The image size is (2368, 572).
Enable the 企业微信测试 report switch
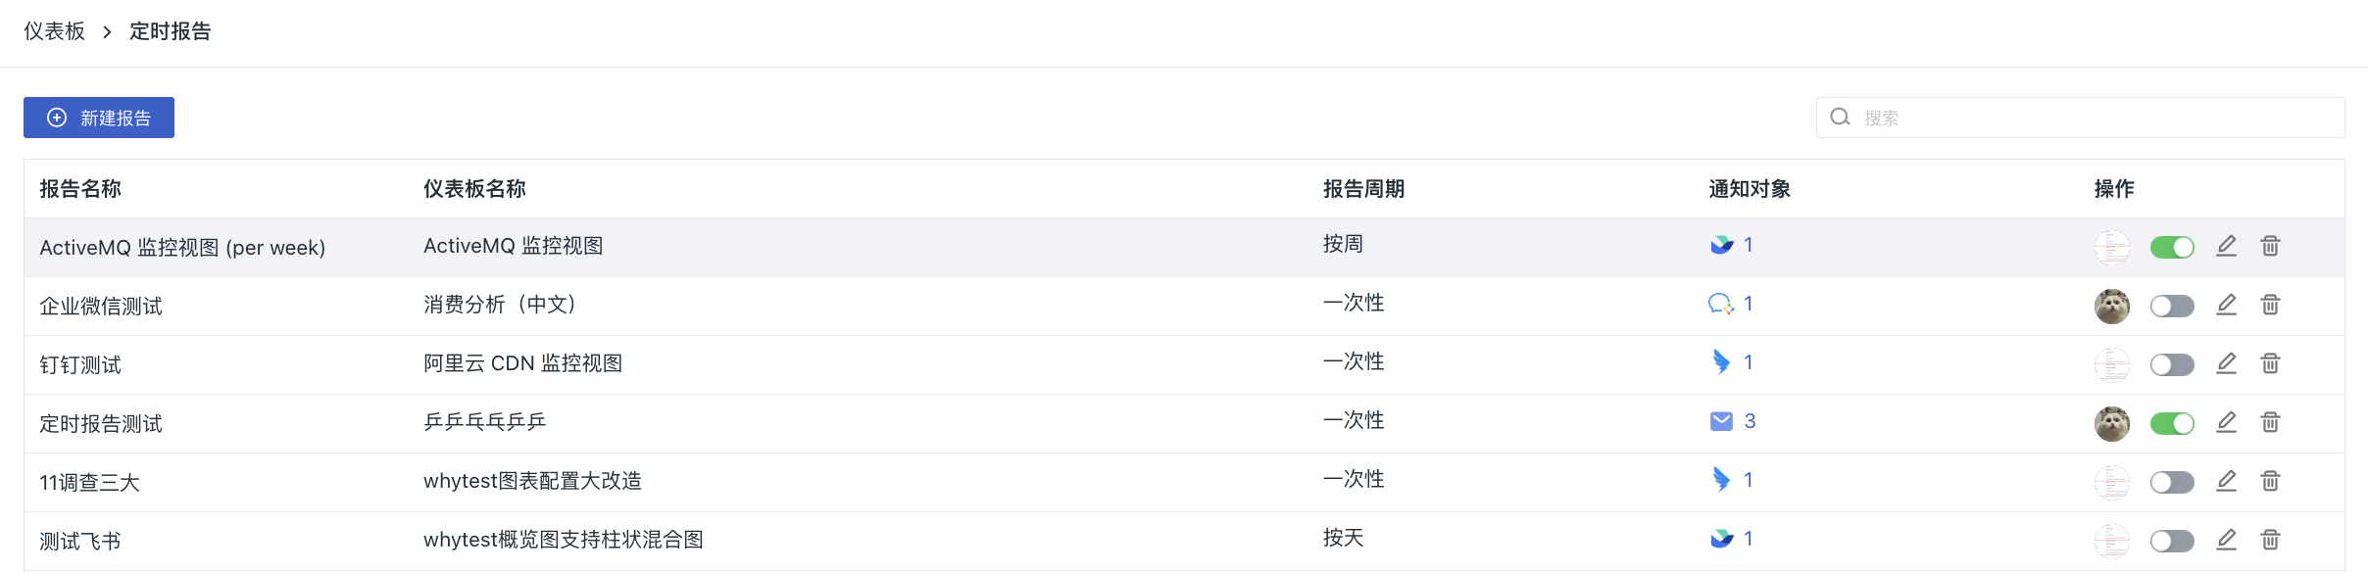[2172, 306]
